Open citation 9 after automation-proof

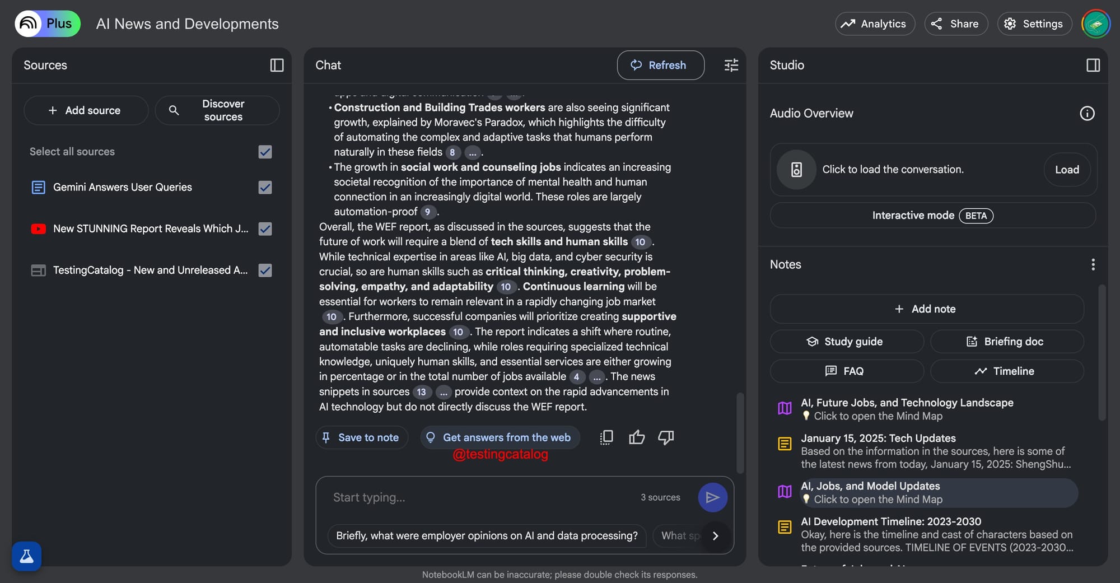[x=428, y=212]
